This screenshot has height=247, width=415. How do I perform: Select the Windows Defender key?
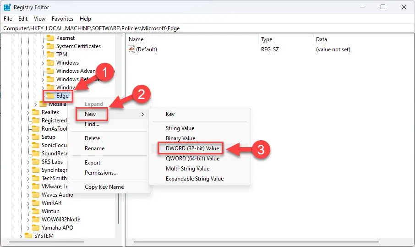[78, 79]
